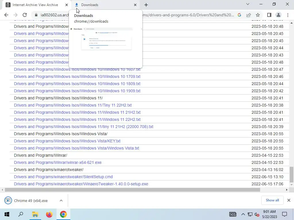
Task: Click 'Drivers and Programs/Windows Isos/Windows Vista/' text
Action: (x=61, y=134)
